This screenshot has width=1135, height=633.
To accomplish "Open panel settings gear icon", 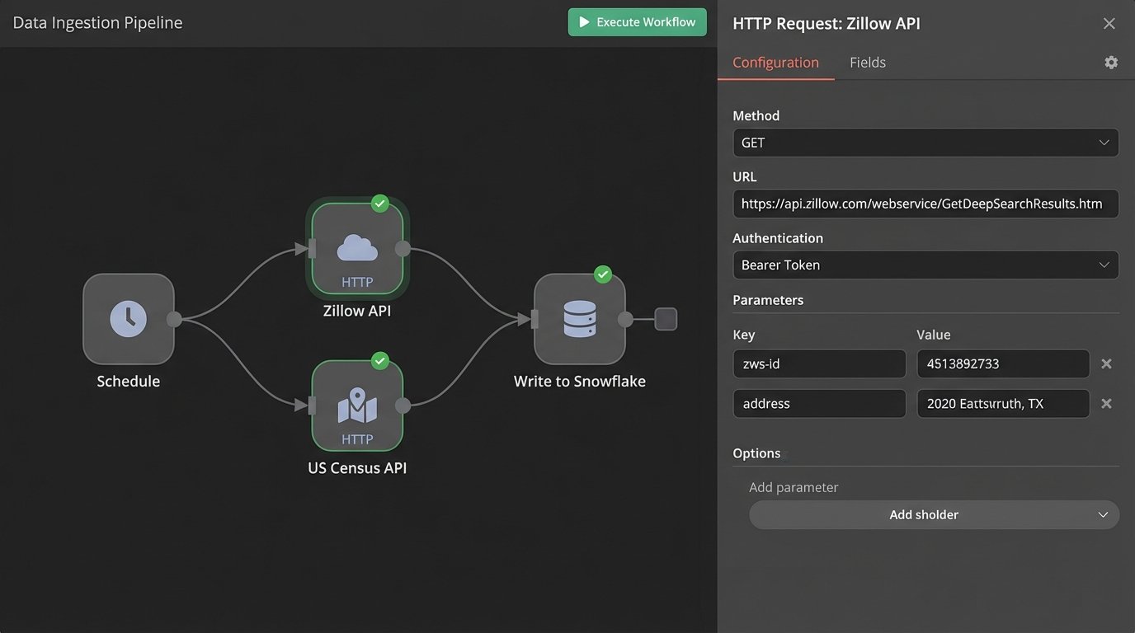I will (1111, 63).
